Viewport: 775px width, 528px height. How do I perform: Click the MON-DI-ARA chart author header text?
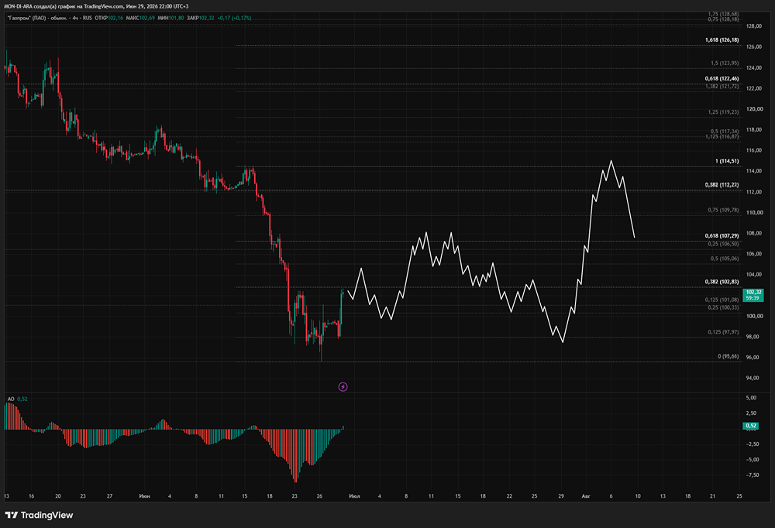click(x=96, y=6)
